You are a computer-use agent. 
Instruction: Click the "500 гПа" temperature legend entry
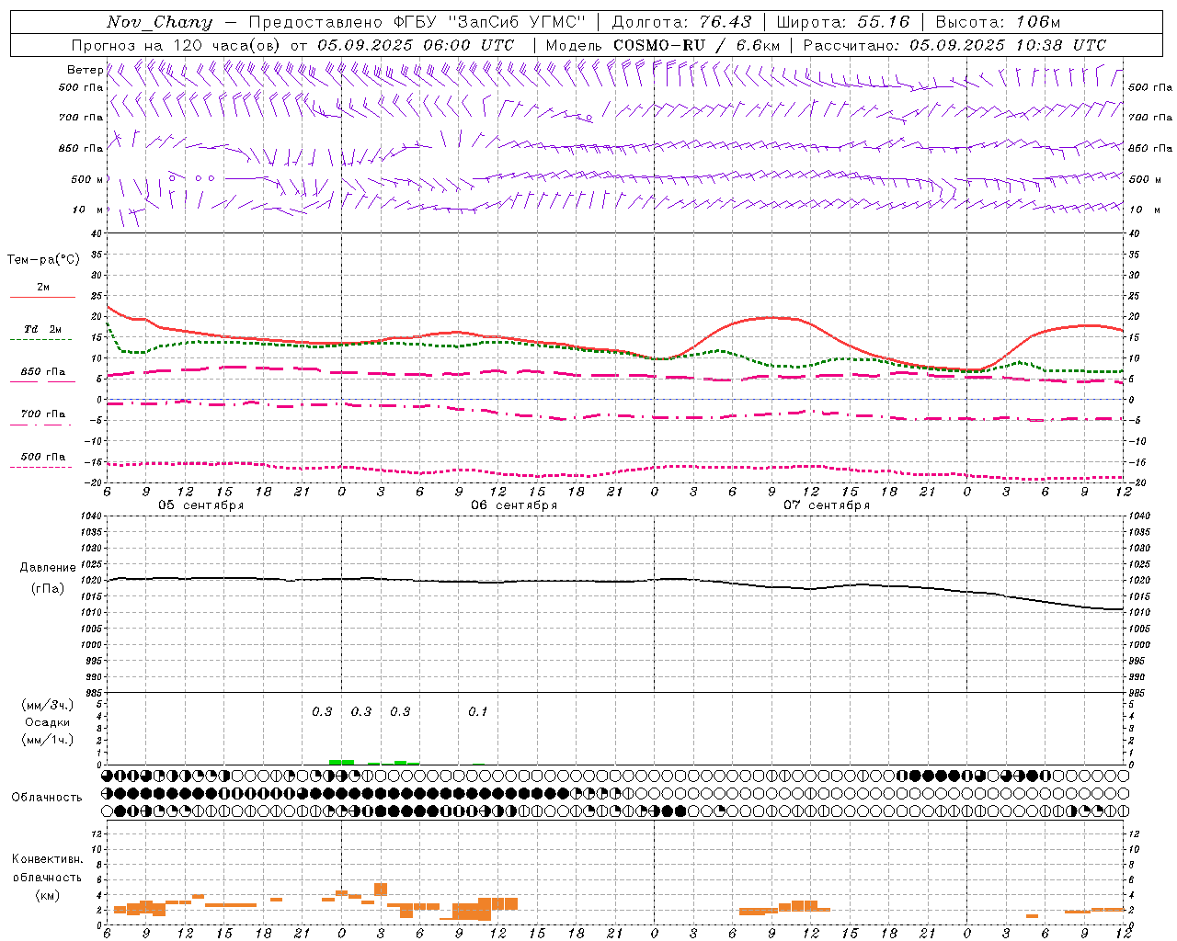click(x=42, y=457)
